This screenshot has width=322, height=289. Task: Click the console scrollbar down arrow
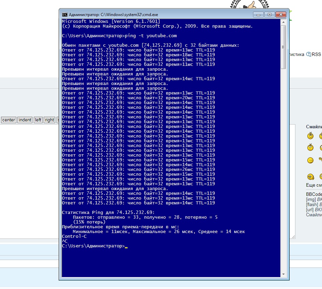pyautogui.click(x=283, y=274)
